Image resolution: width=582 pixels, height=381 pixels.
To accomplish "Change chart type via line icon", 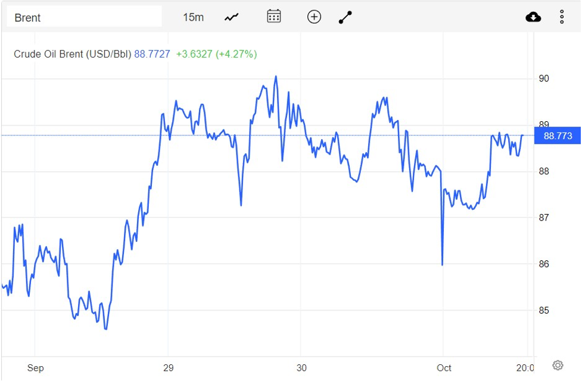I will [x=231, y=17].
